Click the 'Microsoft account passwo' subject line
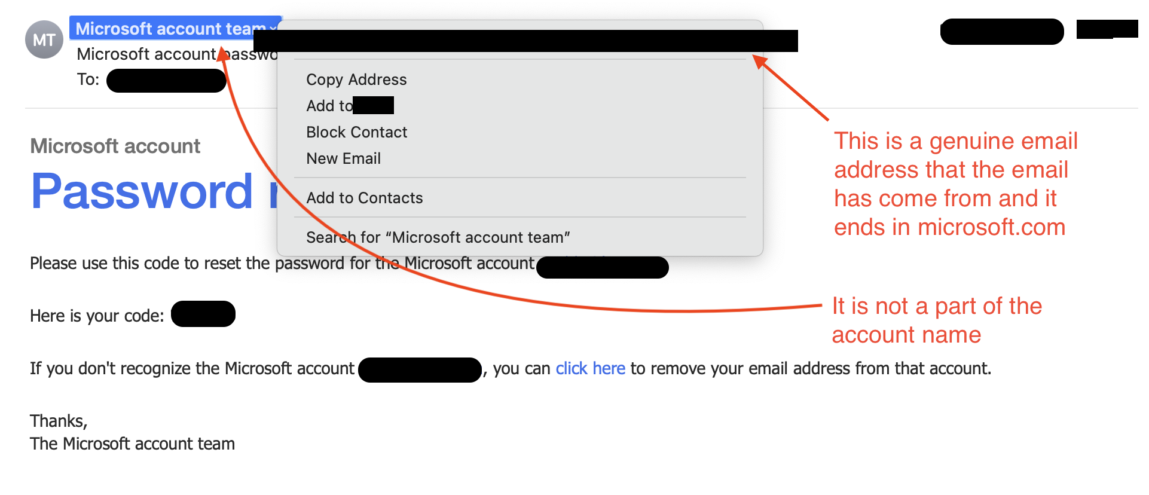Image resolution: width=1149 pixels, height=495 pixels. point(177,54)
